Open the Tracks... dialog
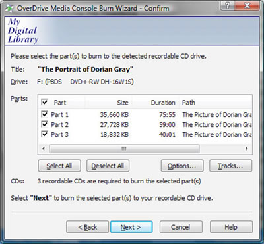 pos(230,166)
